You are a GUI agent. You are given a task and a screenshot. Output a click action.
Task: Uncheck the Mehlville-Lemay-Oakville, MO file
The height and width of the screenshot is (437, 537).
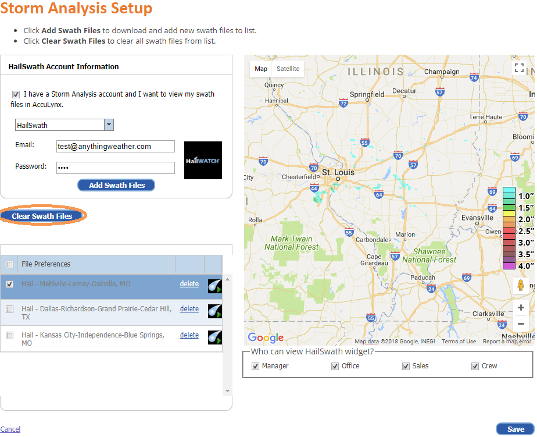pyautogui.click(x=9, y=285)
